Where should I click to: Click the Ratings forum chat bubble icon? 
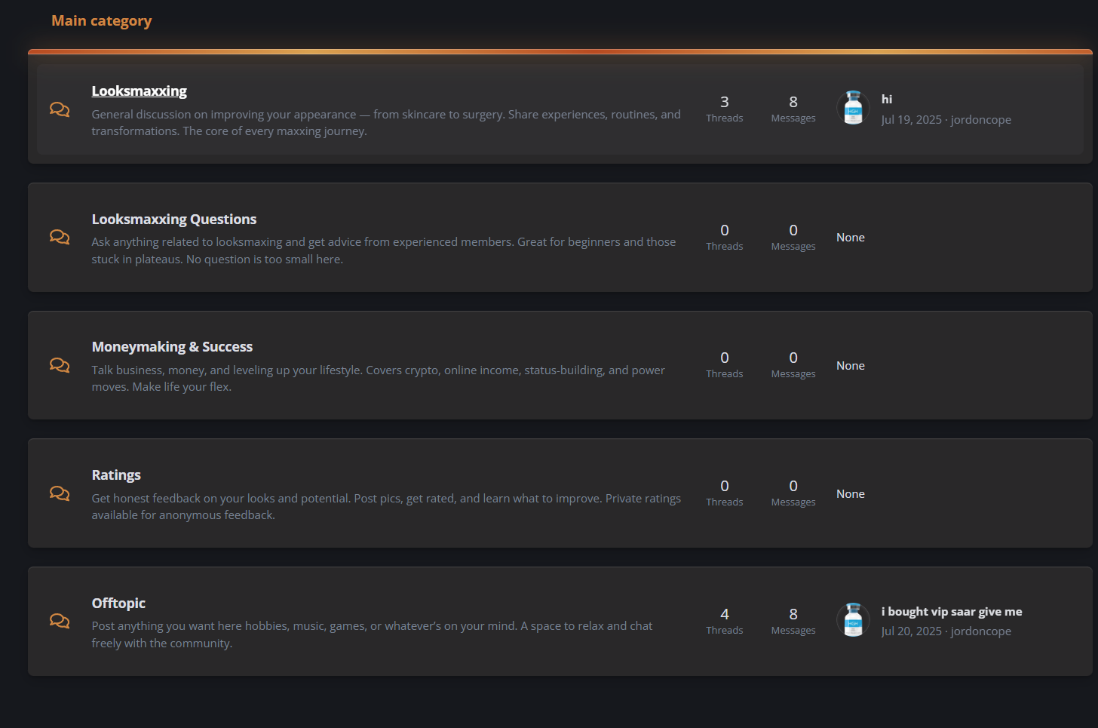coord(60,493)
